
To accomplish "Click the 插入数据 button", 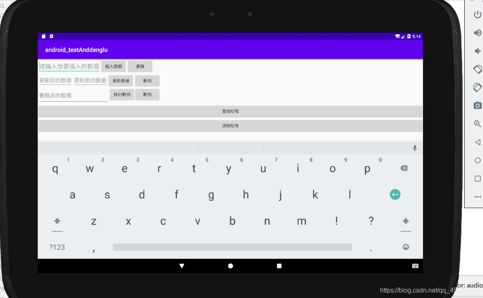I will (x=114, y=66).
